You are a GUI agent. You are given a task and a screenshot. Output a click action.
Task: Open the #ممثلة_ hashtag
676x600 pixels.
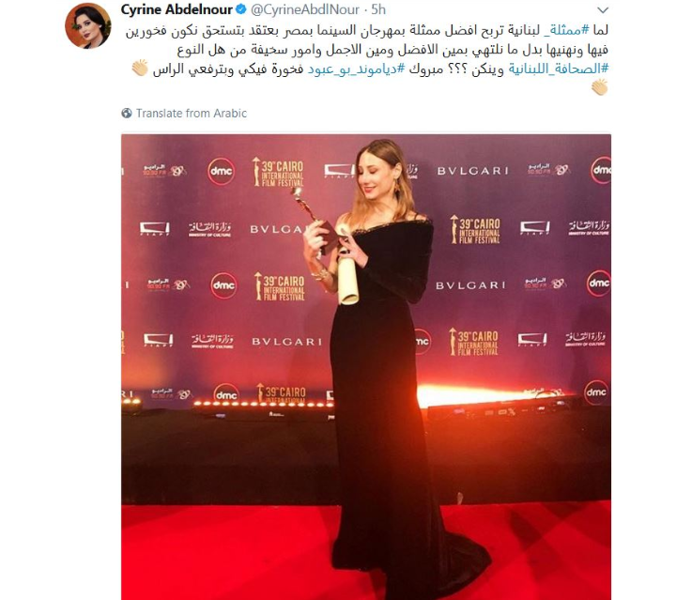pyautogui.click(x=564, y=30)
